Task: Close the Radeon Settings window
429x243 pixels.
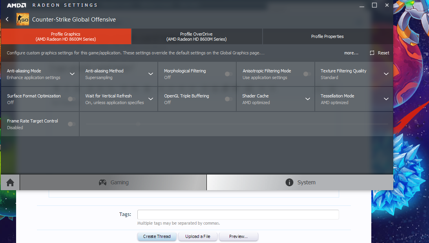Action: point(387,5)
